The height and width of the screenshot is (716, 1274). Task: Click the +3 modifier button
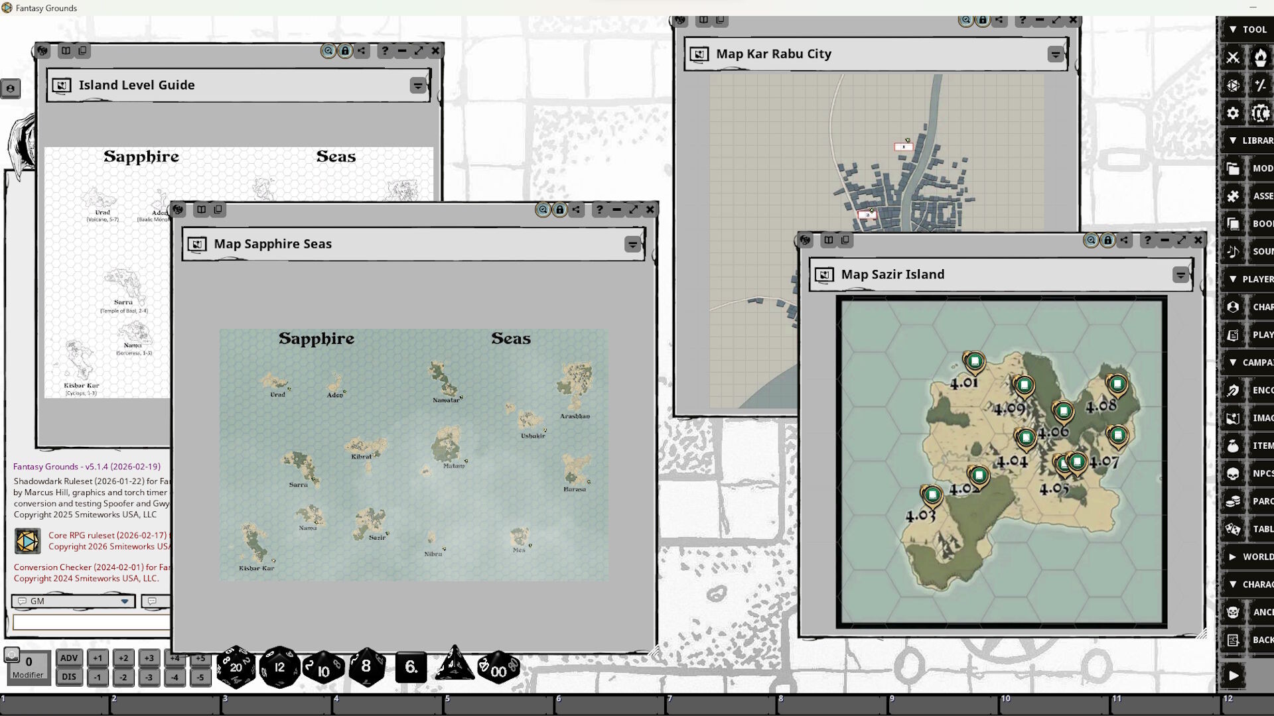pyautogui.click(x=149, y=658)
